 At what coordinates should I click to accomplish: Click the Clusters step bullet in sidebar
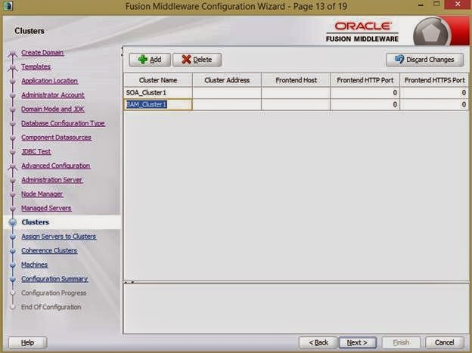tap(13, 222)
